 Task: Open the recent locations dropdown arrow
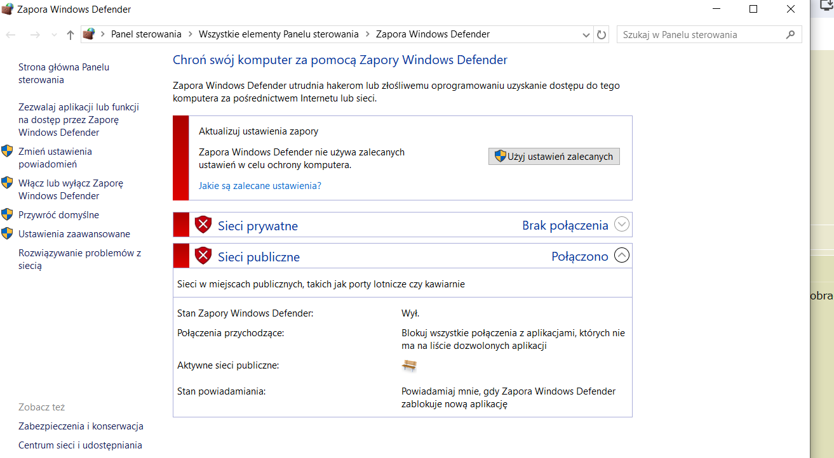coord(54,35)
